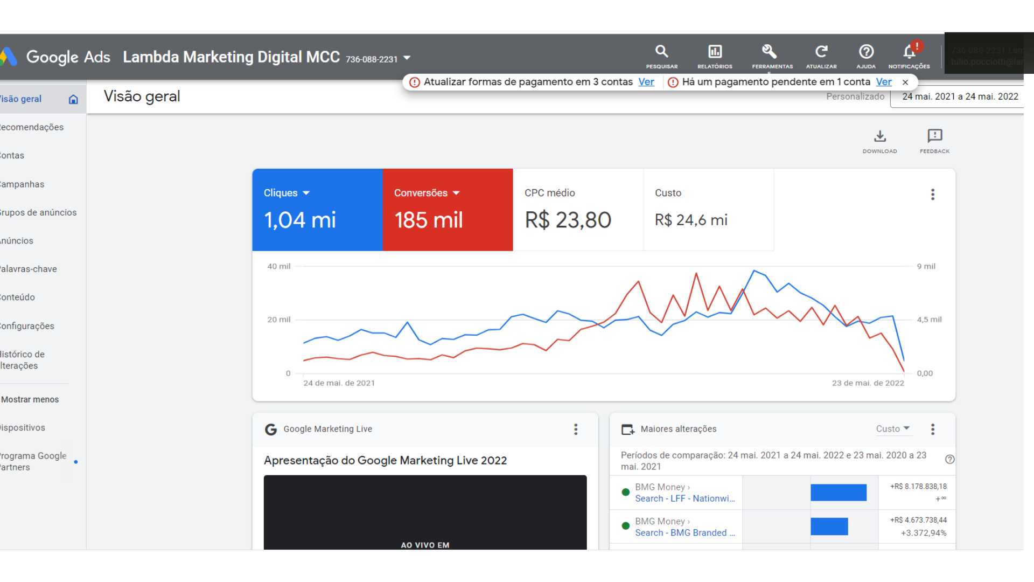The height and width of the screenshot is (582, 1034).
Task: Click home icon beside Visão geral
Action: point(73,99)
